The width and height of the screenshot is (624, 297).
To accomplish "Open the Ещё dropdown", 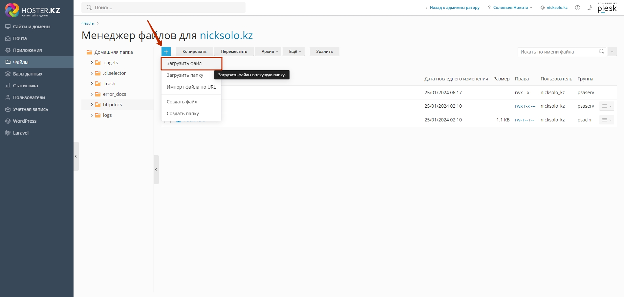I will point(294,52).
